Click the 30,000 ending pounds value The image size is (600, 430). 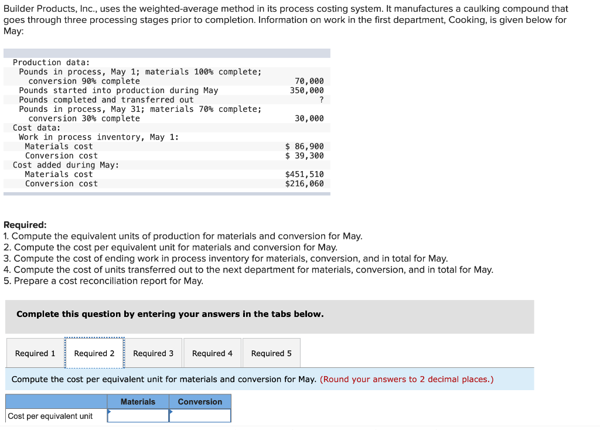click(309, 118)
